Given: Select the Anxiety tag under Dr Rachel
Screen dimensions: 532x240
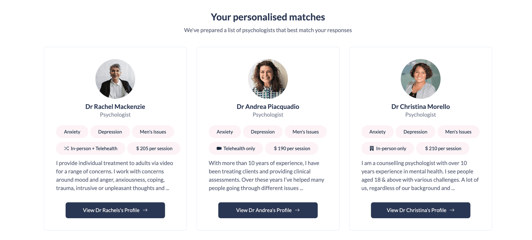Looking at the screenshot, I should coord(72,132).
